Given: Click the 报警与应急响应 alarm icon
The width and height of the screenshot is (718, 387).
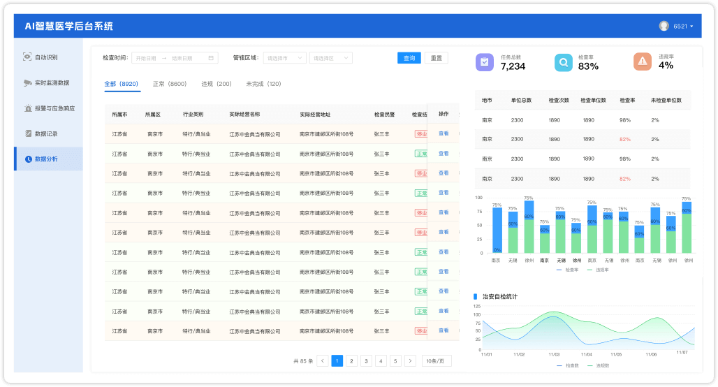Looking at the screenshot, I should point(28,108).
